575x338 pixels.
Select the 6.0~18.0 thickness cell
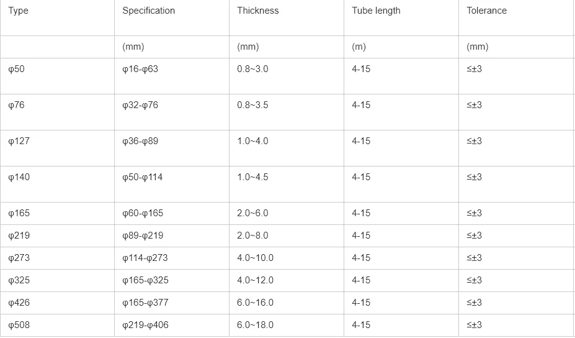click(x=255, y=325)
